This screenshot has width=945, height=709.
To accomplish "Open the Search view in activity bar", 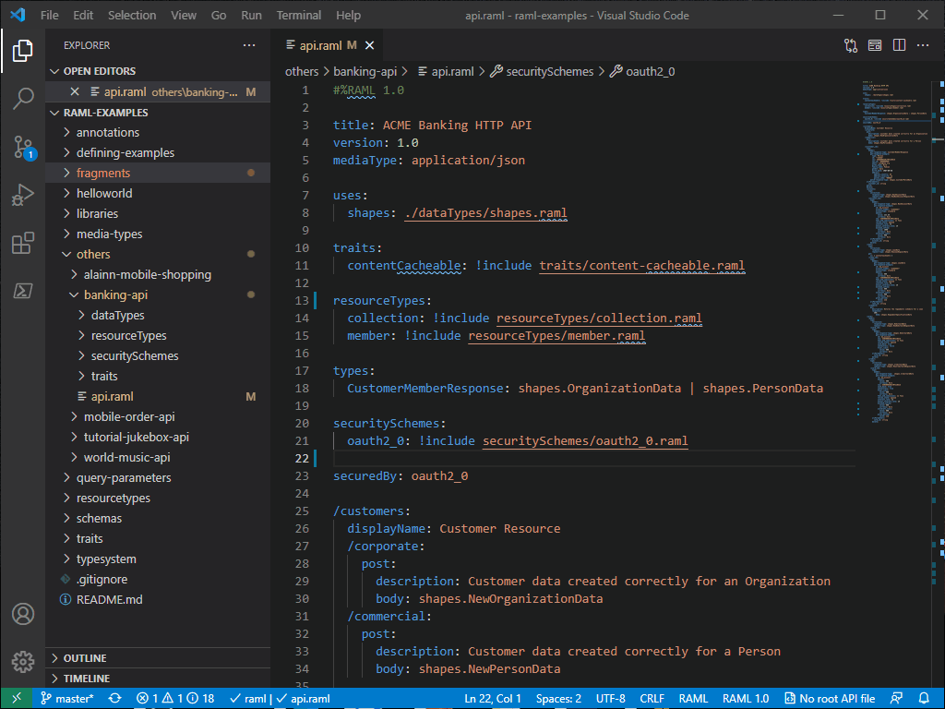I will tap(23, 99).
